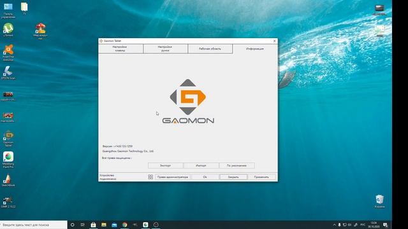Open the Настройки ручки tab
The width and height of the screenshot is (408, 229).
[x=166, y=48]
